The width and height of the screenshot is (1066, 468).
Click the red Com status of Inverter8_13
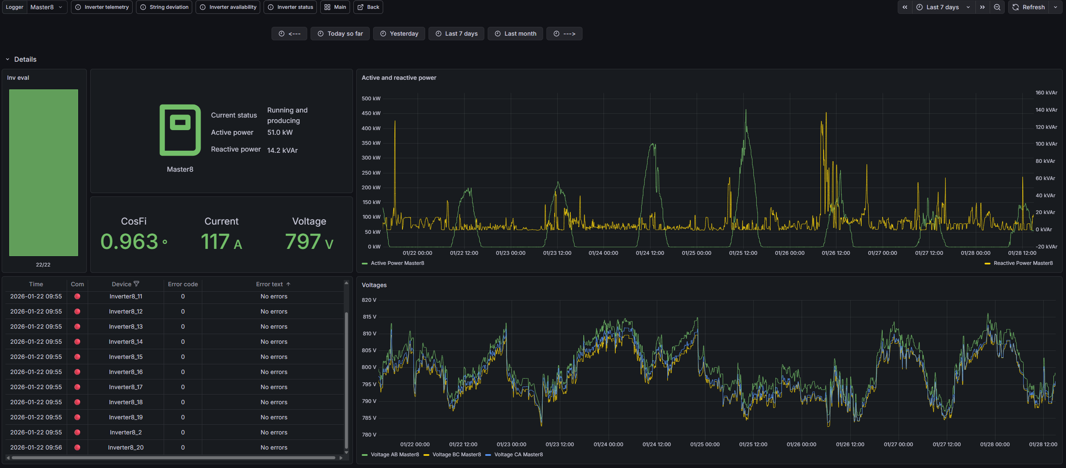coord(77,327)
